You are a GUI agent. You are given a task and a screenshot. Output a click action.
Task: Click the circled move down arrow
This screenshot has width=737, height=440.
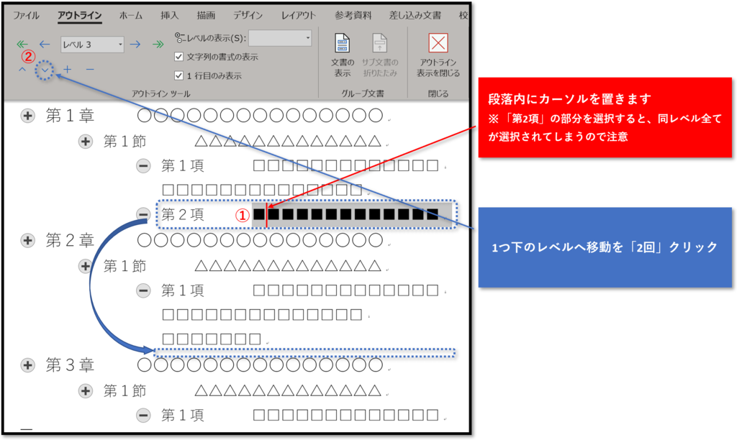[45, 68]
